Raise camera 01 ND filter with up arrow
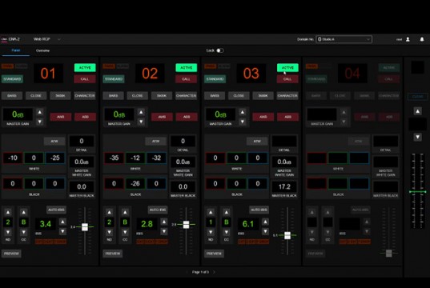Image resolution: width=430 pixels, height=288 pixels. click(8, 212)
